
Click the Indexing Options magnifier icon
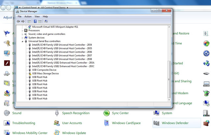(7, 73)
